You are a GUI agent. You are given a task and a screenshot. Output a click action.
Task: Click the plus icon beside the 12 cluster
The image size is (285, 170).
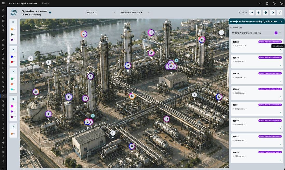tap(176, 60)
